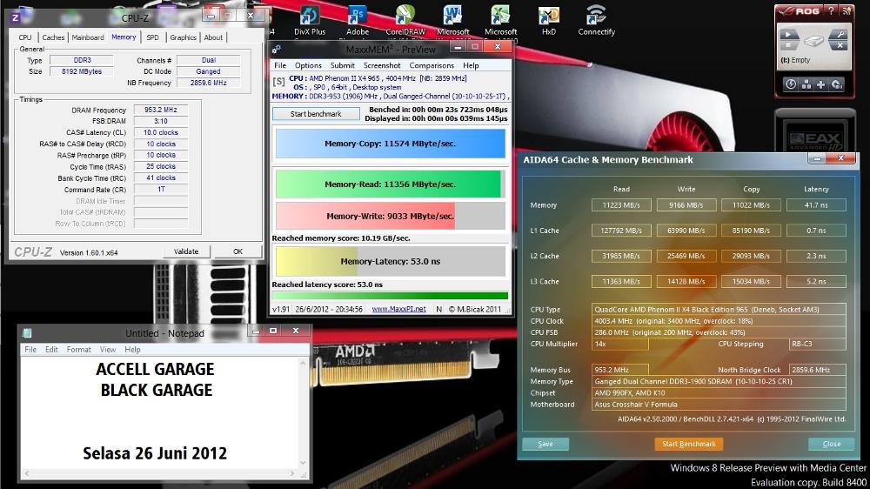870x489 pixels.
Task: Click AIDA64 Motherboard value Asus Crosshair V
Action: point(719,404)
